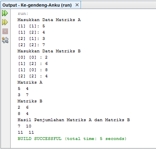The height and width of the screenshot is (149, 156).
Task: Click the '5 4' matrix row
Action: point(23,89)
